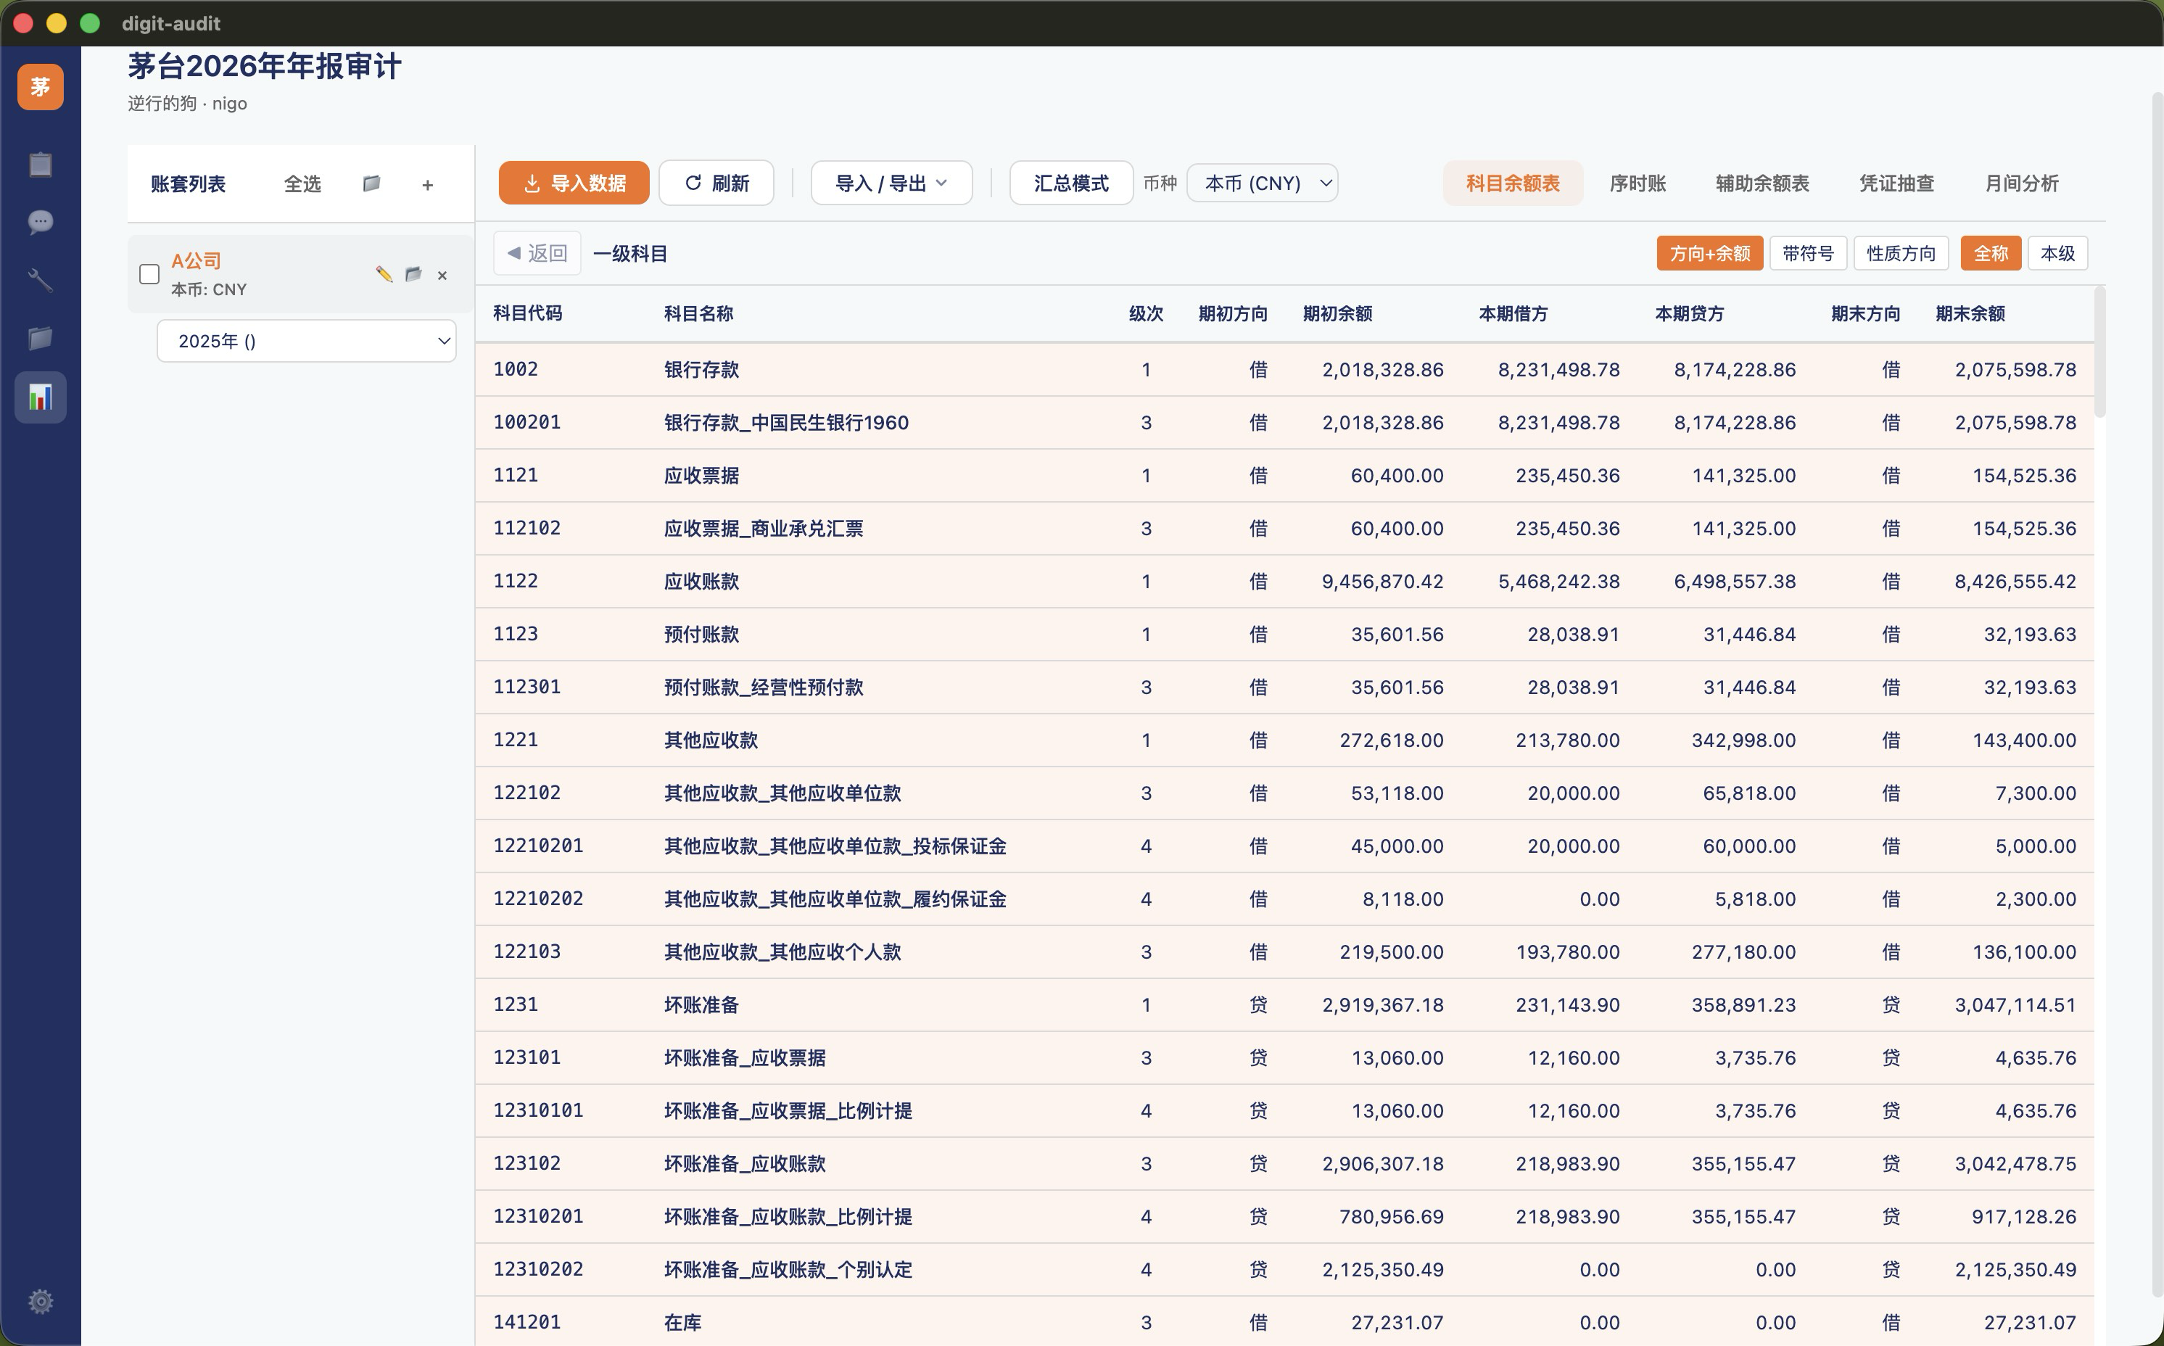Click the 刷新 refresh button

pyautogui.click(x=716, y=183)
